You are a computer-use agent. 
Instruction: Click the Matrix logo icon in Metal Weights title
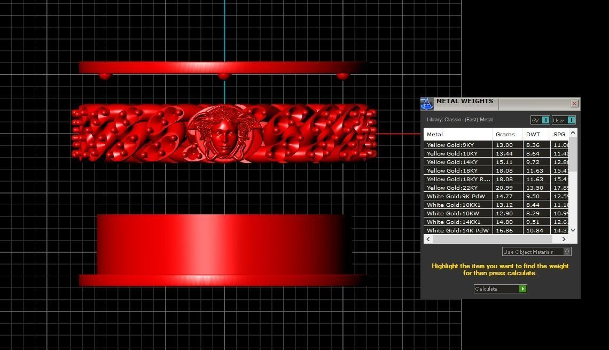[x=426, y=104]
